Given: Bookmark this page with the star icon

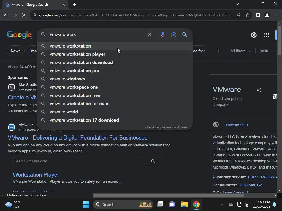Looking at the screenshot, I should [x=247, y=15].
